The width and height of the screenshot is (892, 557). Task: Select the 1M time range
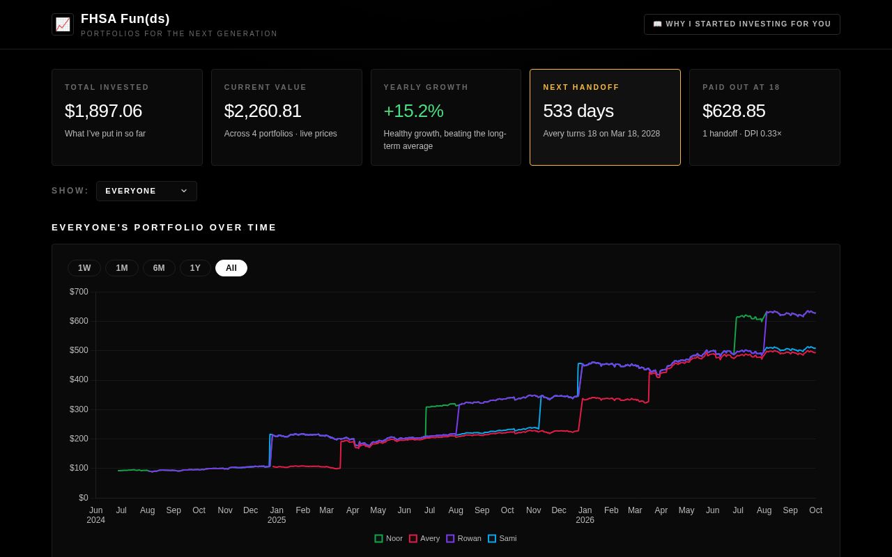122,268
